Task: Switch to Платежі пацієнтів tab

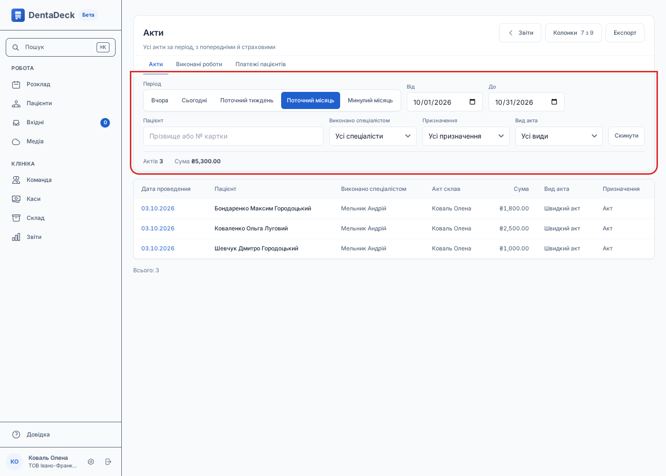Action: coord(261,64)
